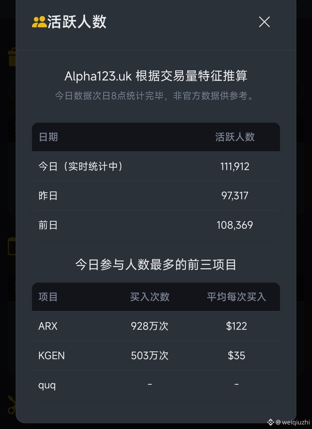Select the KGEN project row

[156, 356]
